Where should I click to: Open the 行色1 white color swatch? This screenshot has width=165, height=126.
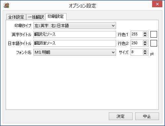[x=154, y=34]
